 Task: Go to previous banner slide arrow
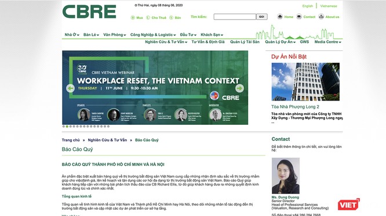coord(70,88)
